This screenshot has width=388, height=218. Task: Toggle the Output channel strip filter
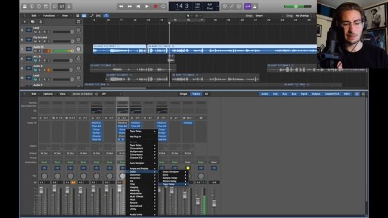316,94
